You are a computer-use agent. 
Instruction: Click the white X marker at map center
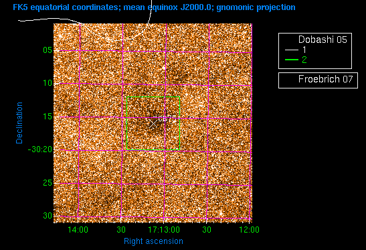tap(153, 124)
